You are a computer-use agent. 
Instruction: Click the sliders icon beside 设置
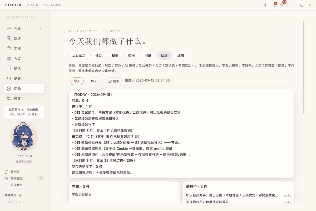coord(9,99)
